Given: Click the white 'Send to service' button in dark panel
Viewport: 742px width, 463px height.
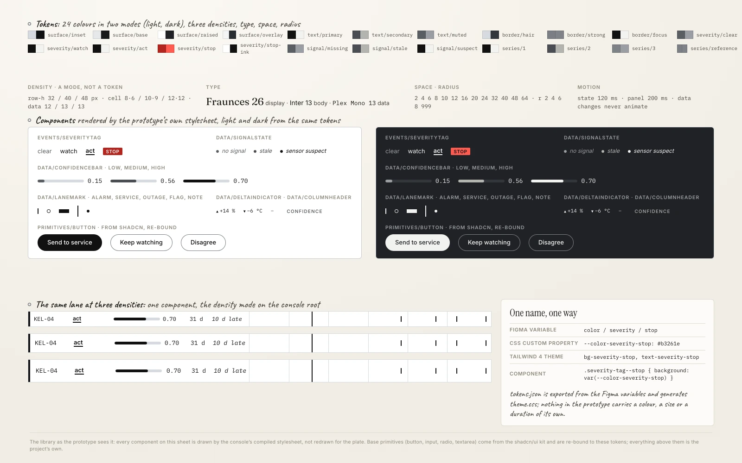Looking at the screenshot, I should [417, 243].
